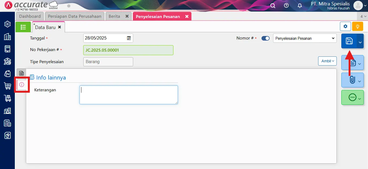Click the No Pekerjaan field JC.2025.05.00001
Viewport: 368px width, 169px height.
coord(128,50)
